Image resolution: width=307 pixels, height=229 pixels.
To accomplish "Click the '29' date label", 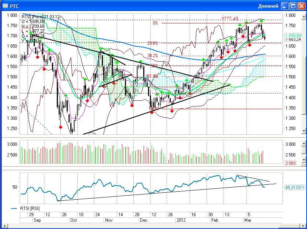I will (32, 215).
